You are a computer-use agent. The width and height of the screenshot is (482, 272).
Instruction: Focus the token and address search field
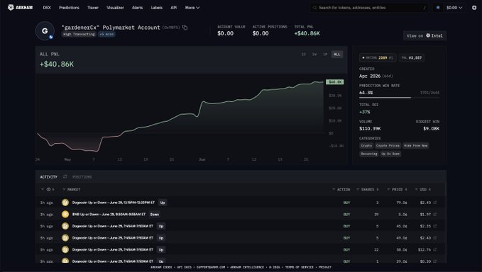point(370,8)
